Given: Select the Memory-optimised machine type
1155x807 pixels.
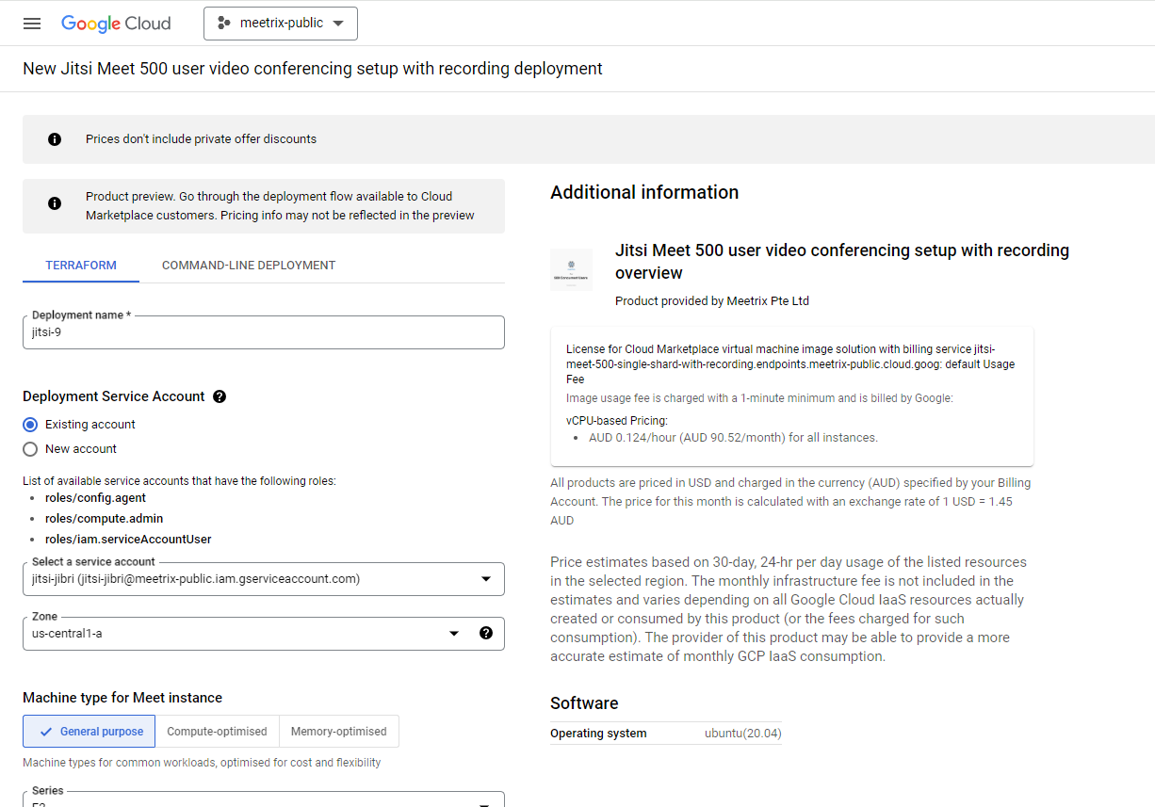Looking at the screenshot, I should (339, 732).
